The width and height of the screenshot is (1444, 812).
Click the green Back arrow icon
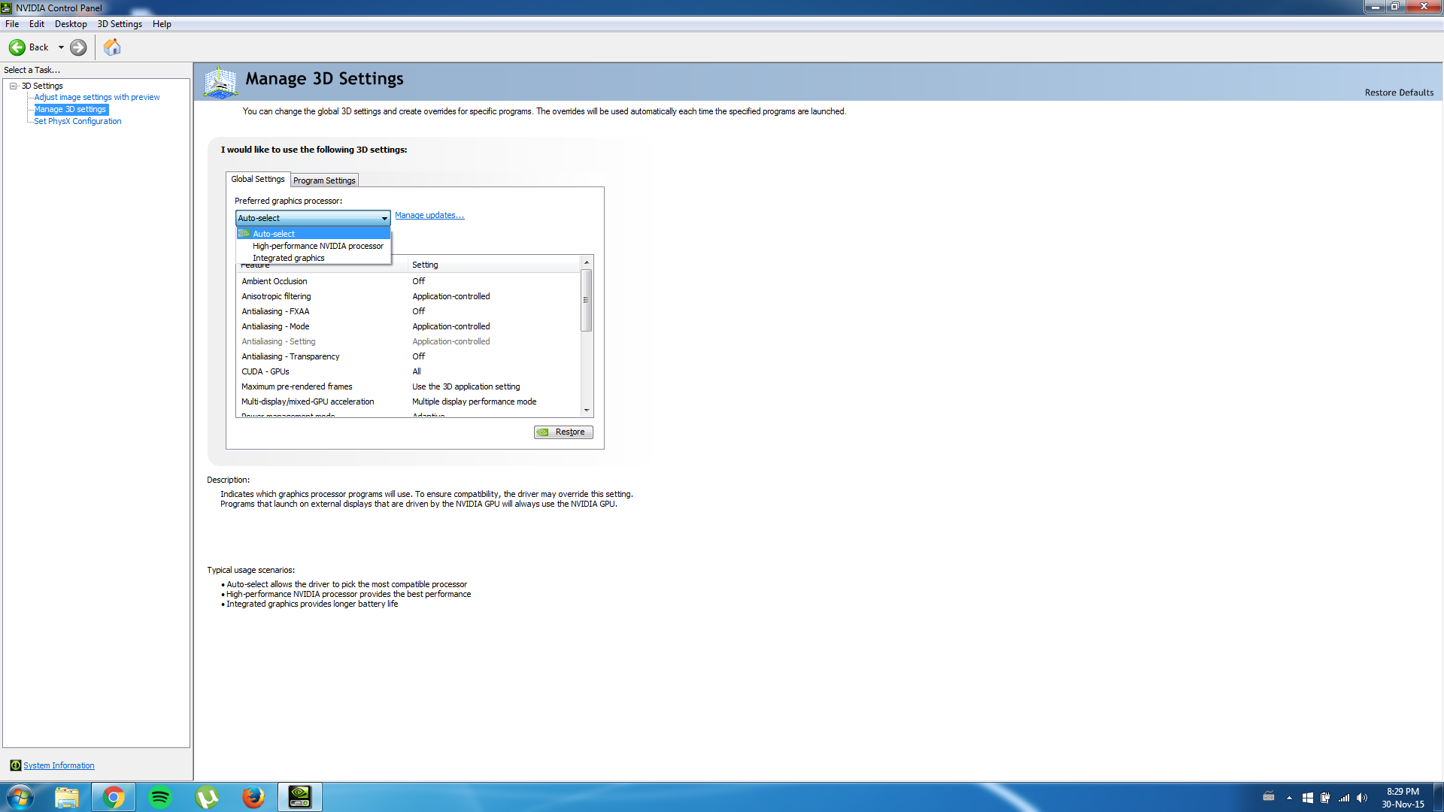coord(17,47)
